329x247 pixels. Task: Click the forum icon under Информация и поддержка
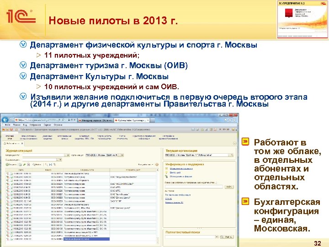pyautogui.click(x=167, y=177)
